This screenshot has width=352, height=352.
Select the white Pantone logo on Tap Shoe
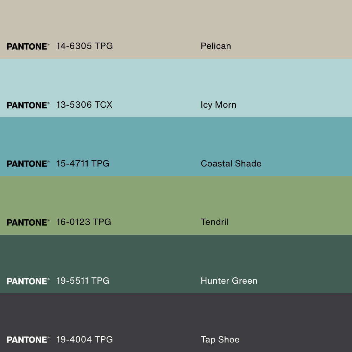pos(28,340)
